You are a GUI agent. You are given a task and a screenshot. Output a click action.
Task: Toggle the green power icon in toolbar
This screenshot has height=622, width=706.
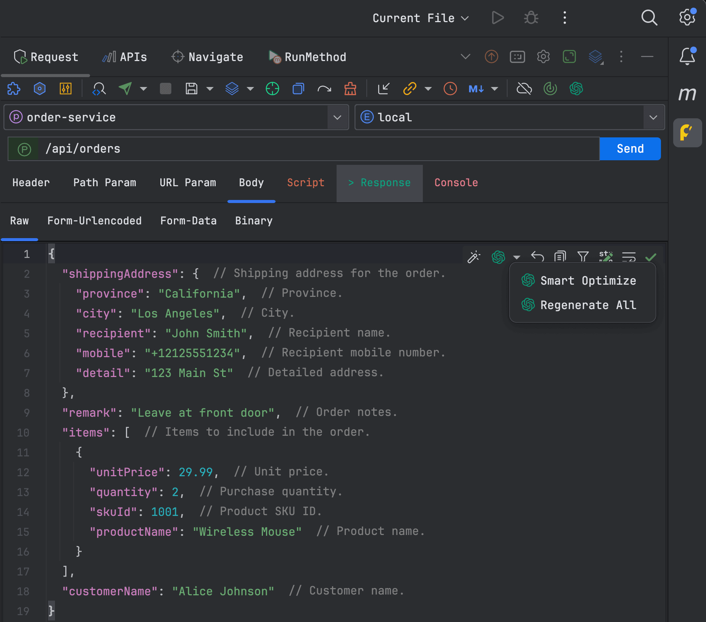pos(550,89)
